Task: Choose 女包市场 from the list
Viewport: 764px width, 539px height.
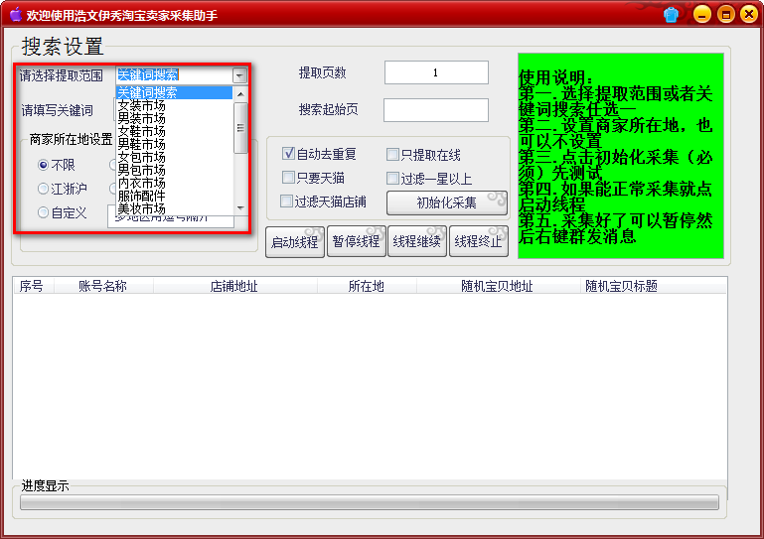Action: click(175, 157)
